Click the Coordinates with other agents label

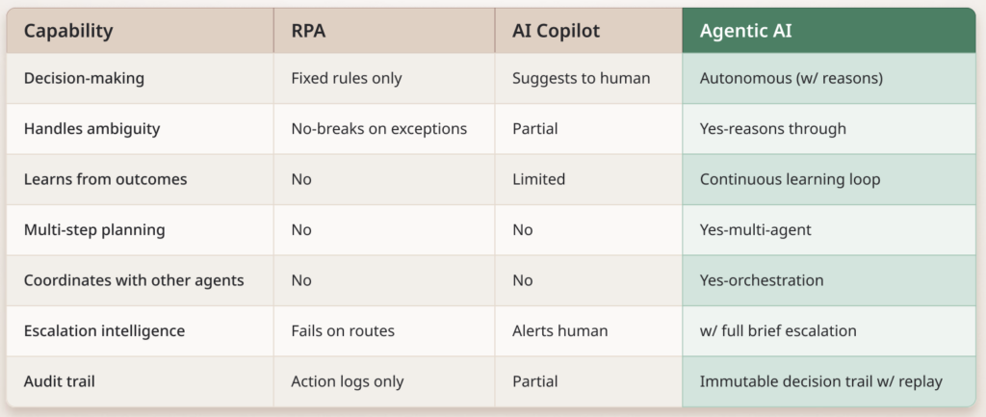(134, 280)
